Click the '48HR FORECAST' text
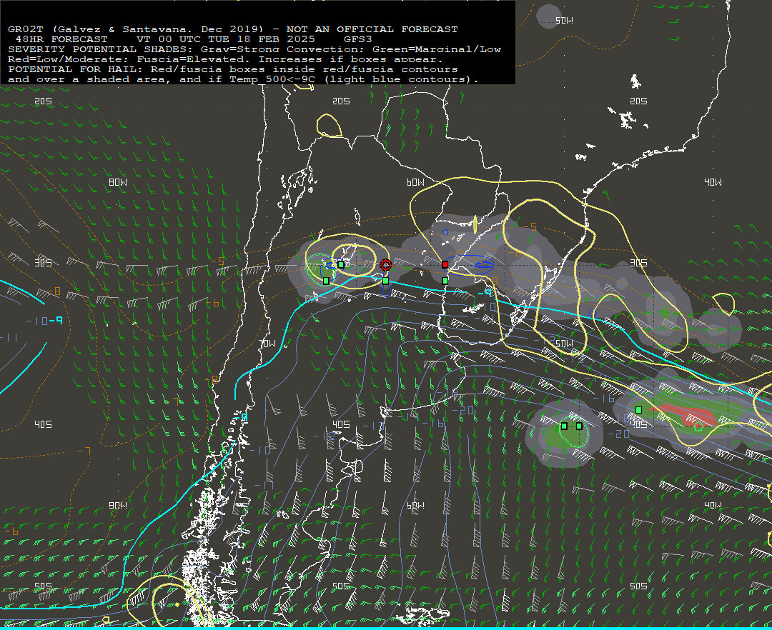 point(61,39)
